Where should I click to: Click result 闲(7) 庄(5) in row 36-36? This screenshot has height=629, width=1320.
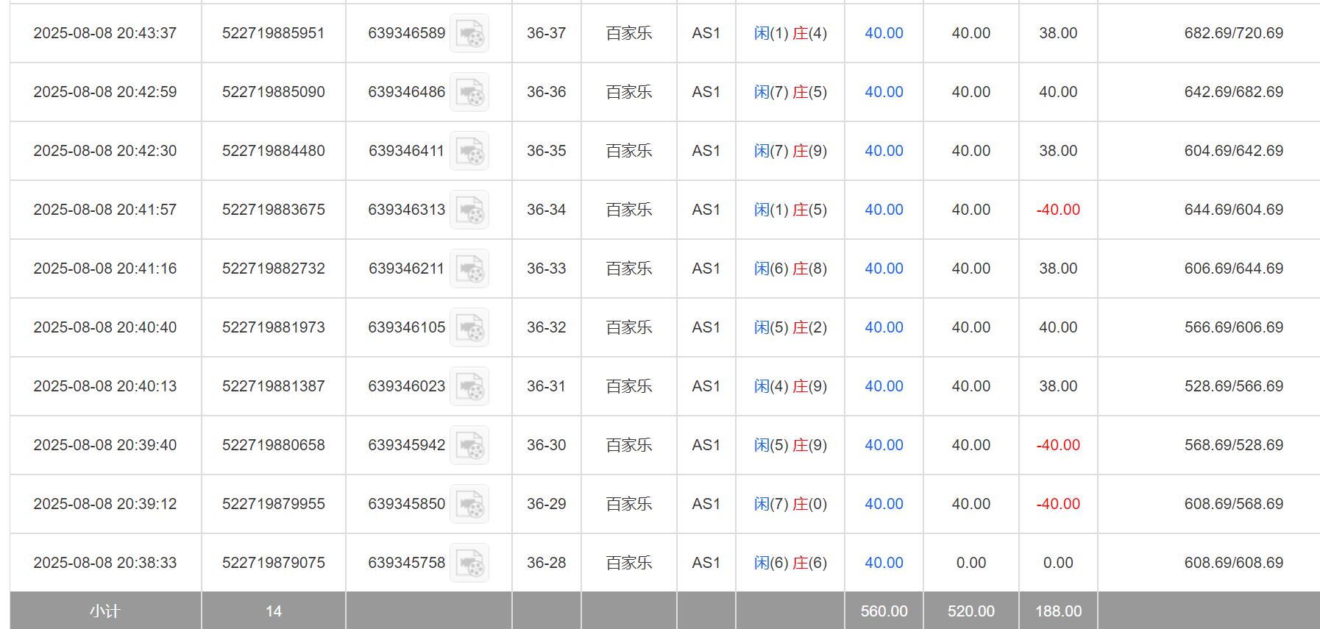790,92
